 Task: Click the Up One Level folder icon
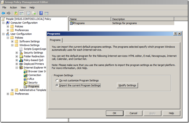point(16,13)
